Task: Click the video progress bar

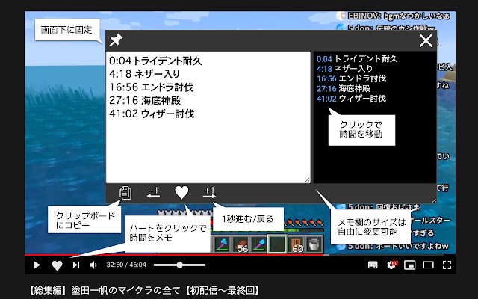Action: click(240, 255)
